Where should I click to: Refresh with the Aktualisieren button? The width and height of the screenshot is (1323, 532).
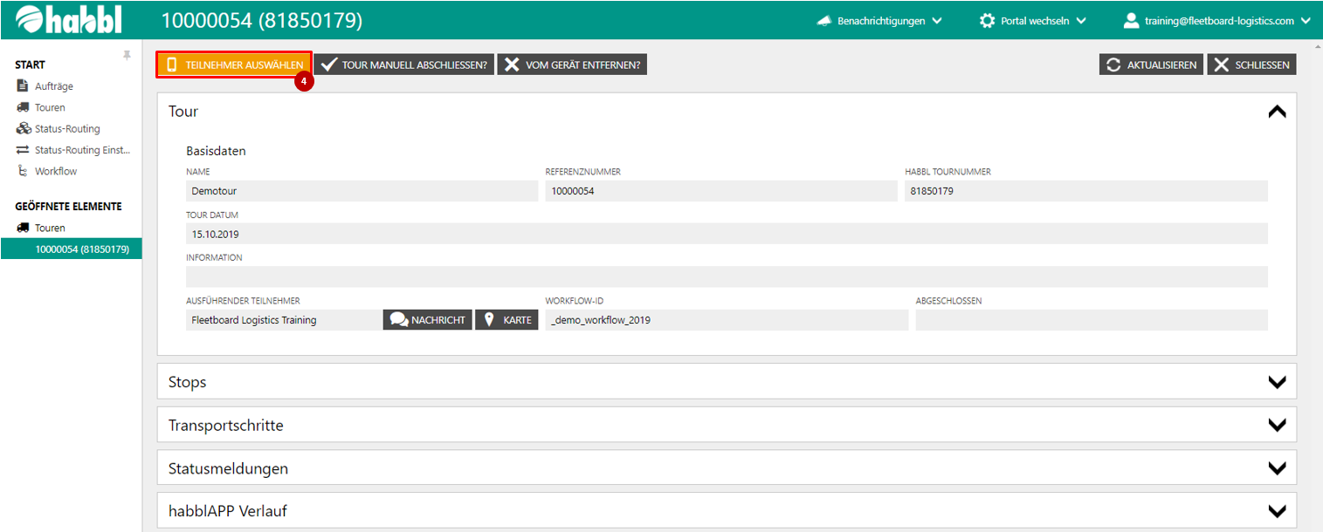pyautogui.click(x=1151, y=65)
